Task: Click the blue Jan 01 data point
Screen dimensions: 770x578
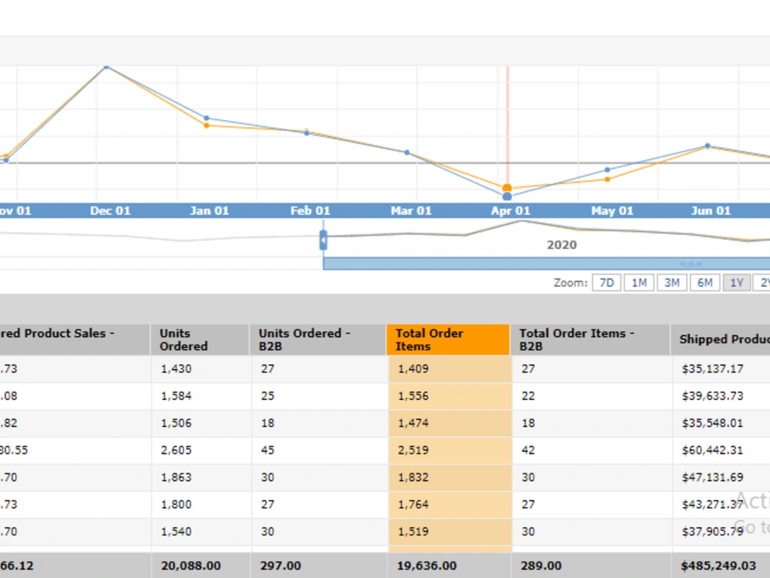Action: pos(206,118)
